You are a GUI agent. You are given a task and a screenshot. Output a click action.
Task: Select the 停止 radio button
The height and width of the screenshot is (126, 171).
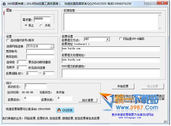pos(26,25)
